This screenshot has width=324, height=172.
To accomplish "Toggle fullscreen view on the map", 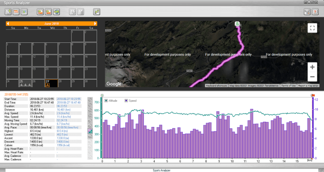I will tap(312, 28).
